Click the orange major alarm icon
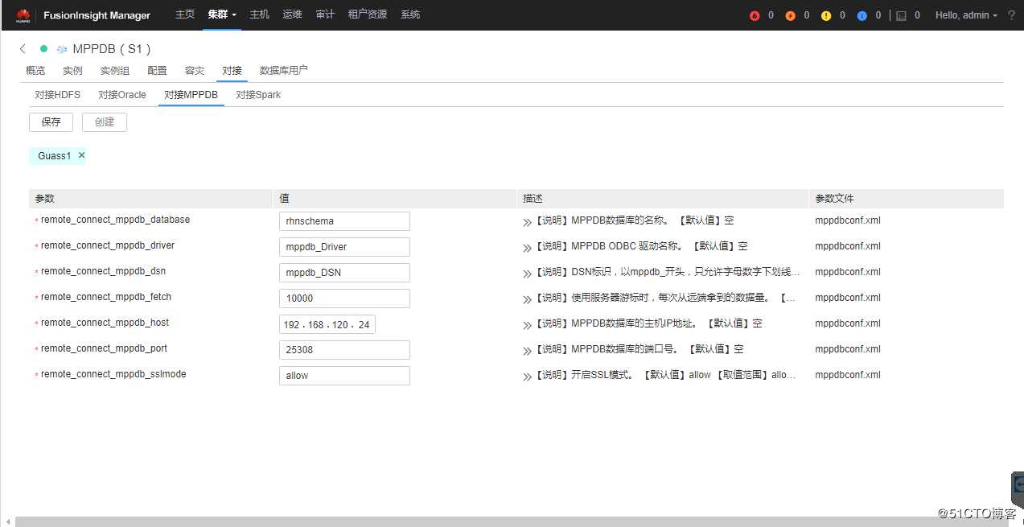This screenshot has width=1024, height=527. [x=790, y=16]
